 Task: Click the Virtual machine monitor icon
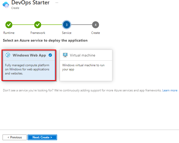point(65,55)
